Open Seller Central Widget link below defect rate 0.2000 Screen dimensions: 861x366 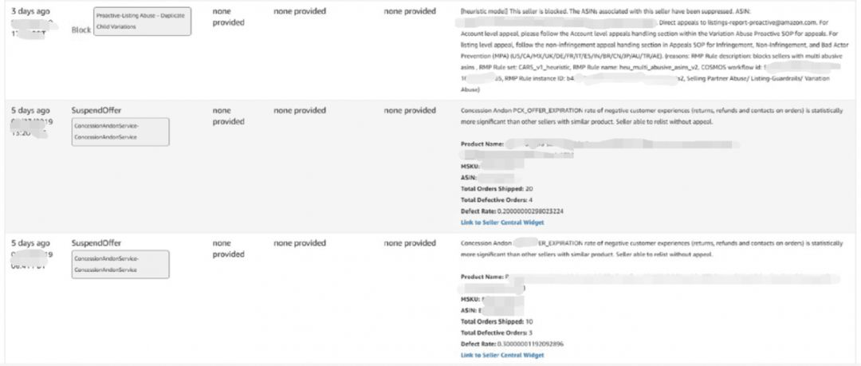coord(501,222)
